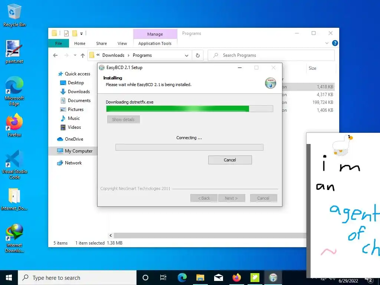The width and height of the screenshot is (380, 285).
Task: Click the New Folder quick access toolbar icon
Action: coord(75,33)
